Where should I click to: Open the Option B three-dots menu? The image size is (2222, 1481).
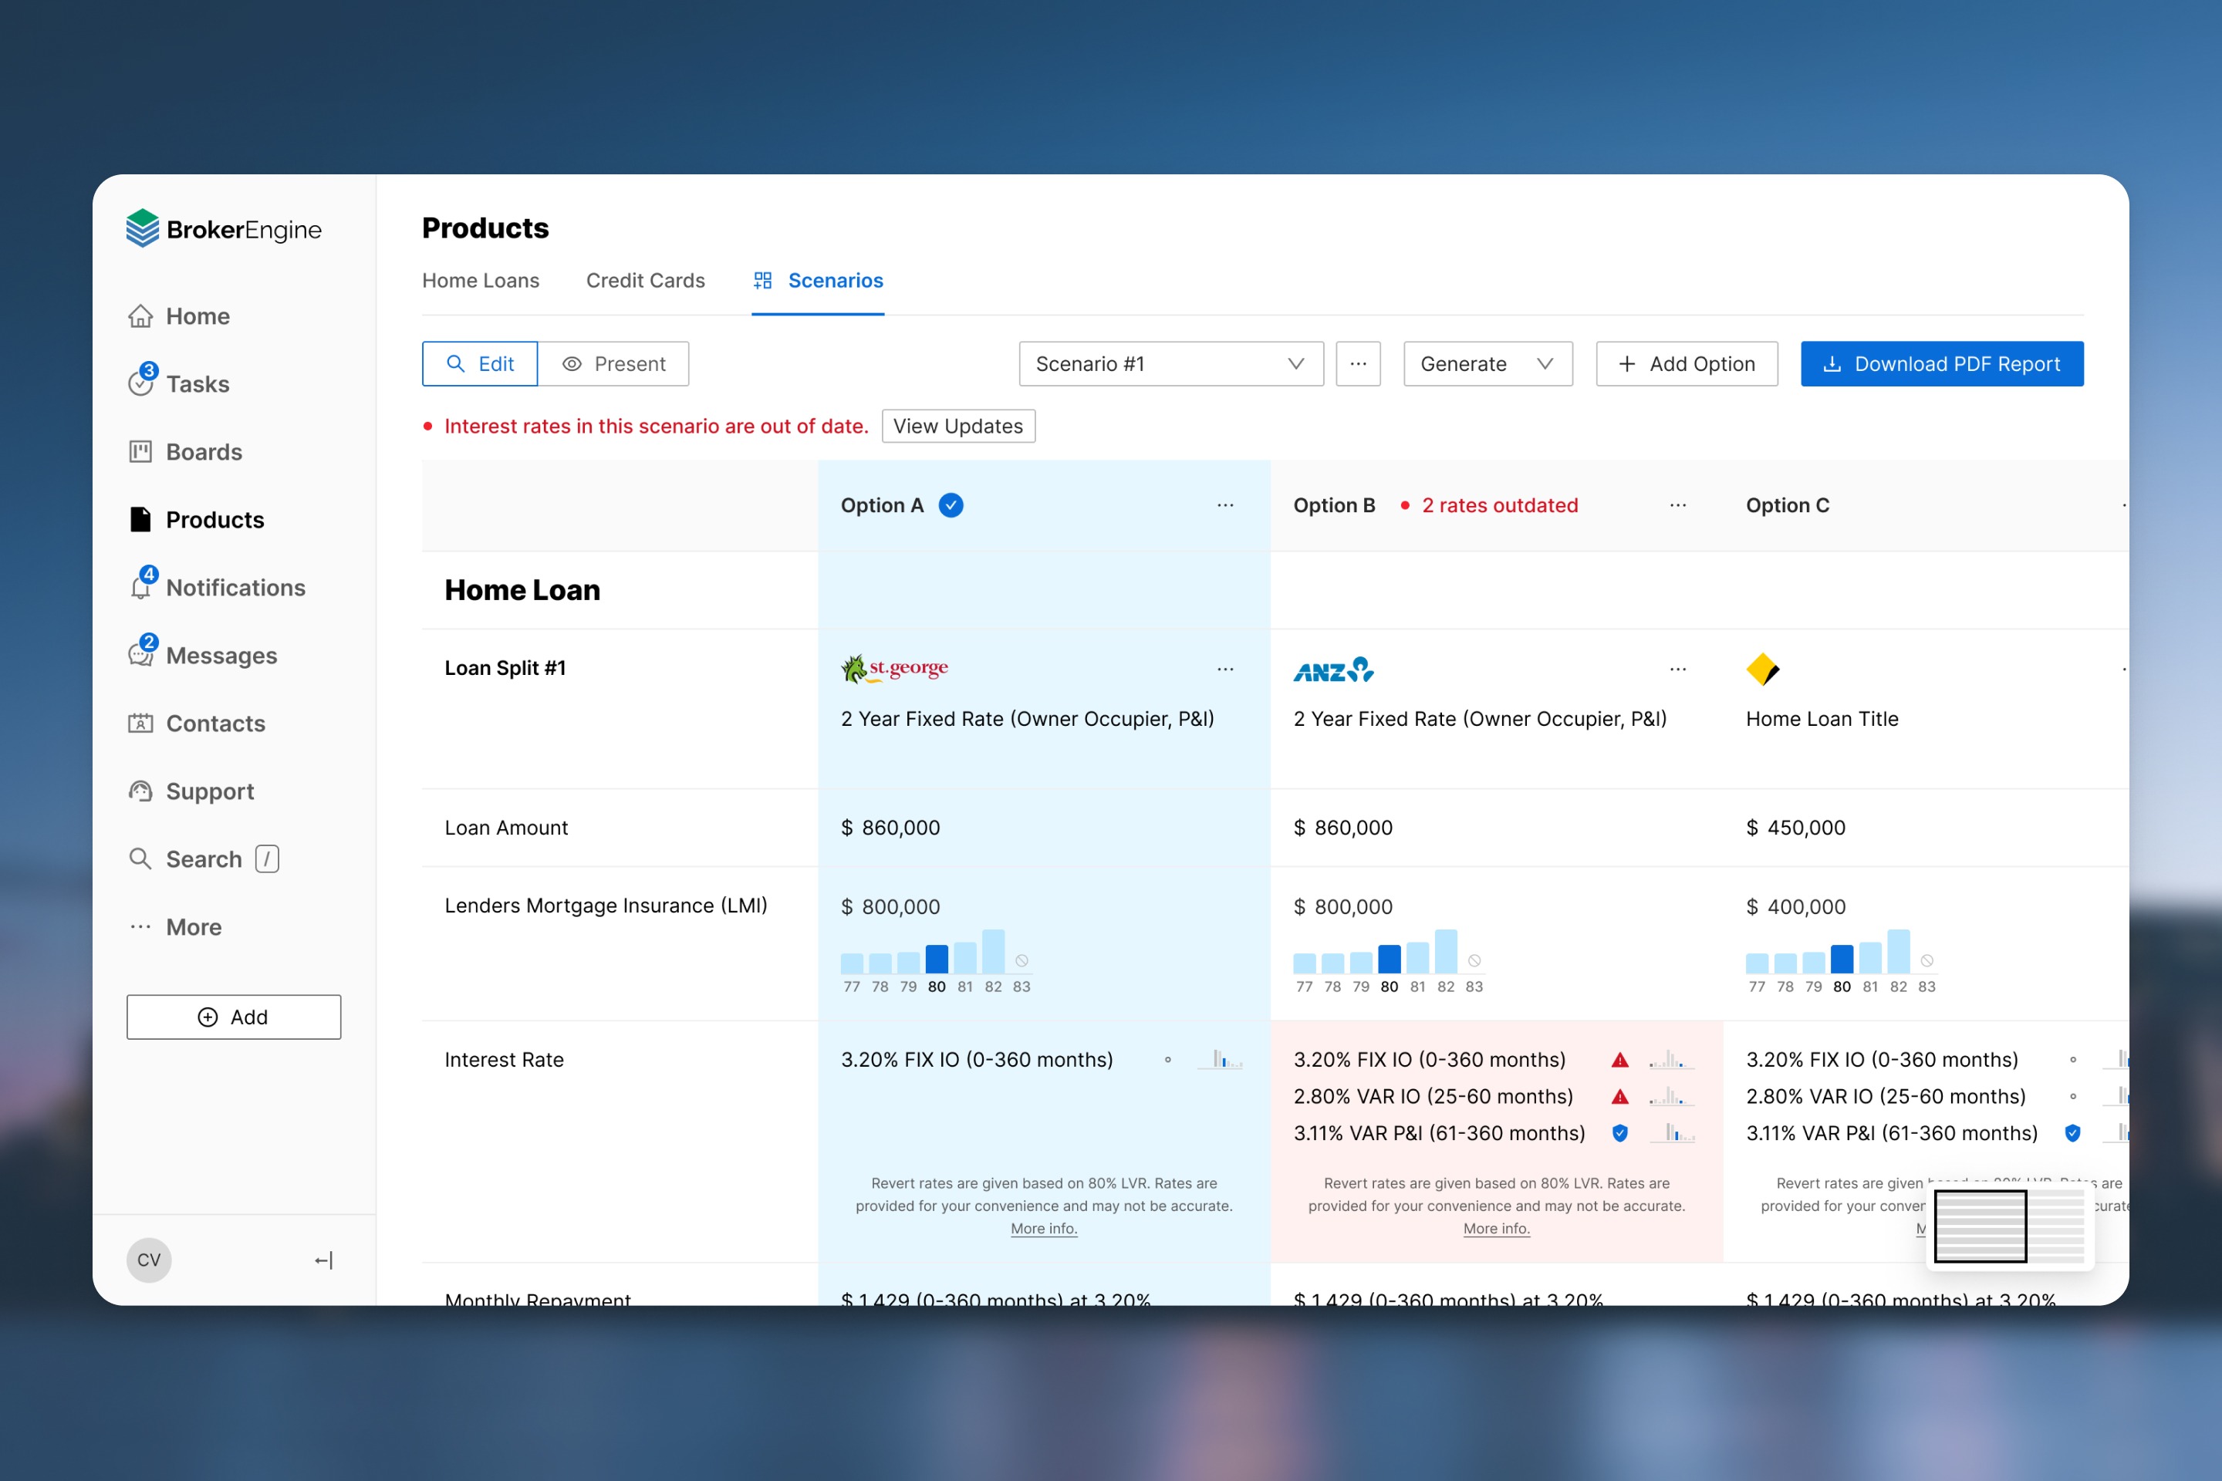click(x=1677, y=505)
